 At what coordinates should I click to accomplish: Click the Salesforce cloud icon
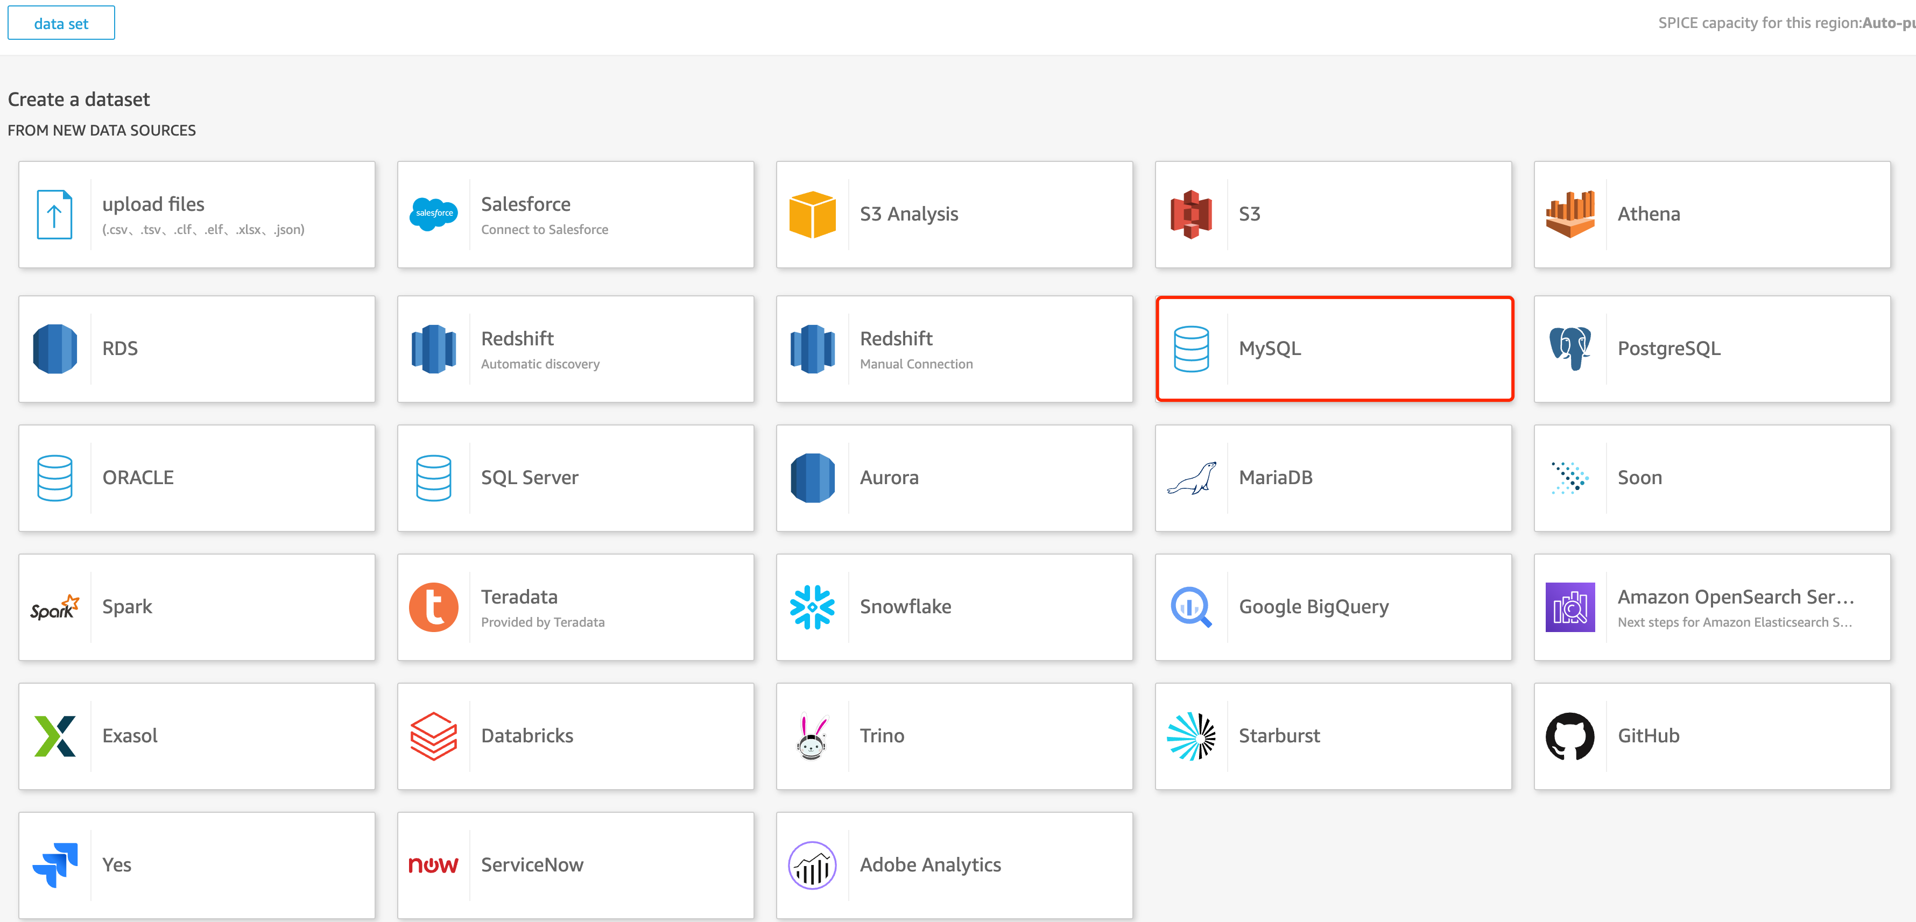pos(434,214)
